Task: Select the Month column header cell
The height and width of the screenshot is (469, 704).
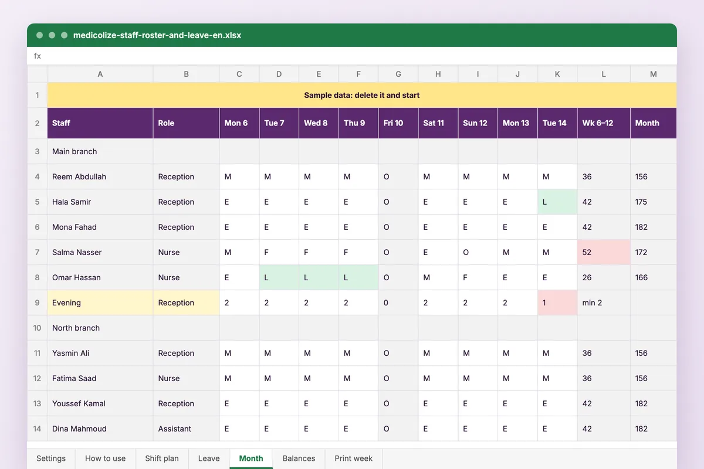Action: 654,123
